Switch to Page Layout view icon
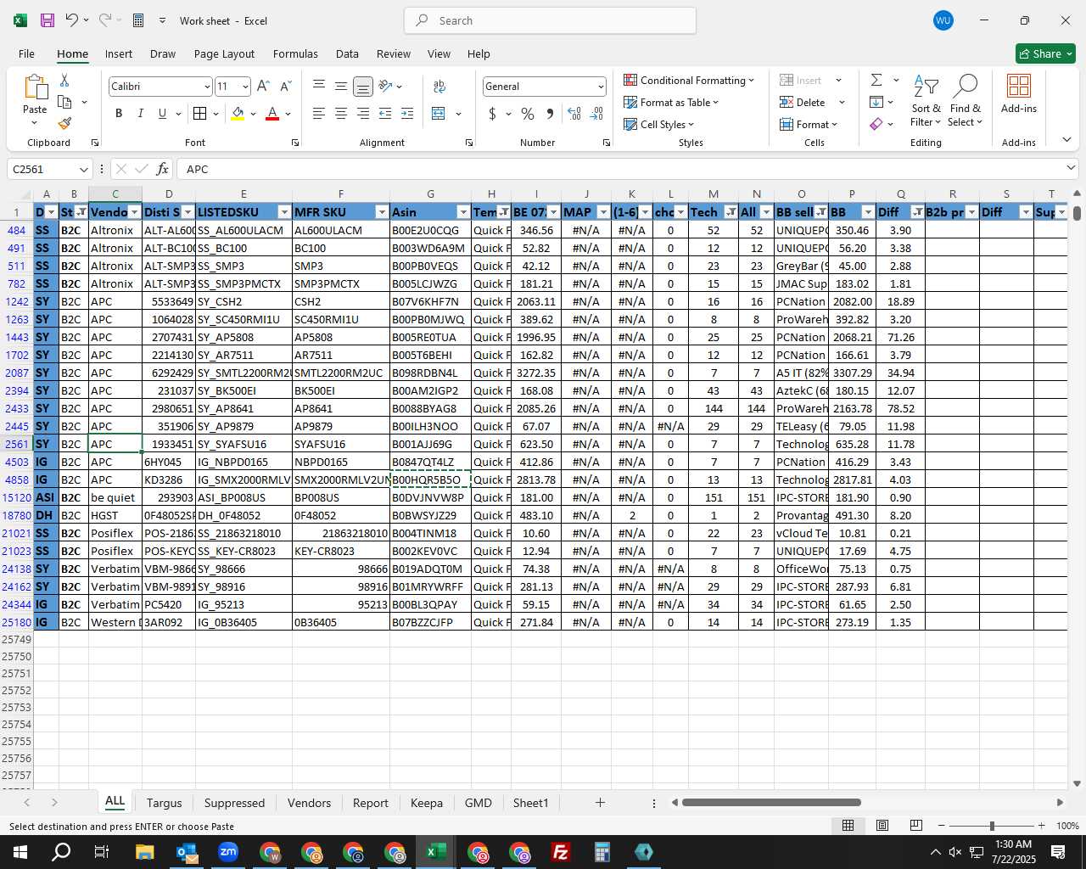This screenshot has width=1086, height=869. click(x=882, y=826)
